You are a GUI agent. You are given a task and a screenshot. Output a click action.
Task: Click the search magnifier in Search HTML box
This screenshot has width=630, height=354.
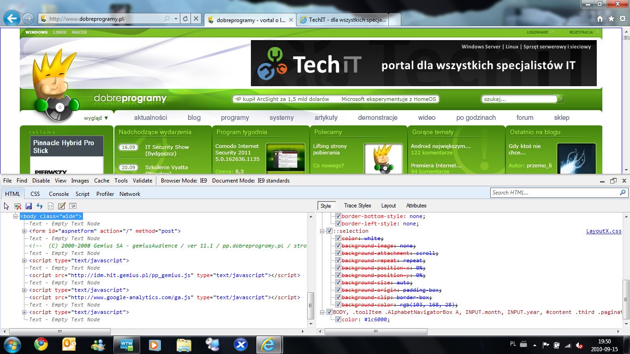click(623, 193)
